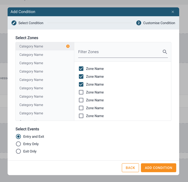Image resolution: width=188 pixels, height=182 pixels.
Task: Uncheck the first Zone Name checkbox
Action: pos(81,69)
